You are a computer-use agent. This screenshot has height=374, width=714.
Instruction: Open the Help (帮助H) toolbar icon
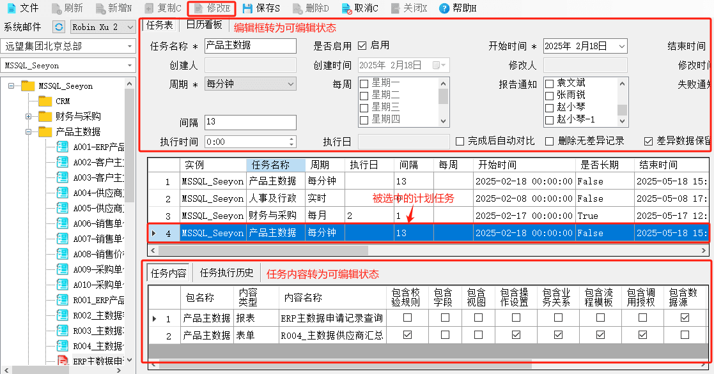tap(444, 8)
